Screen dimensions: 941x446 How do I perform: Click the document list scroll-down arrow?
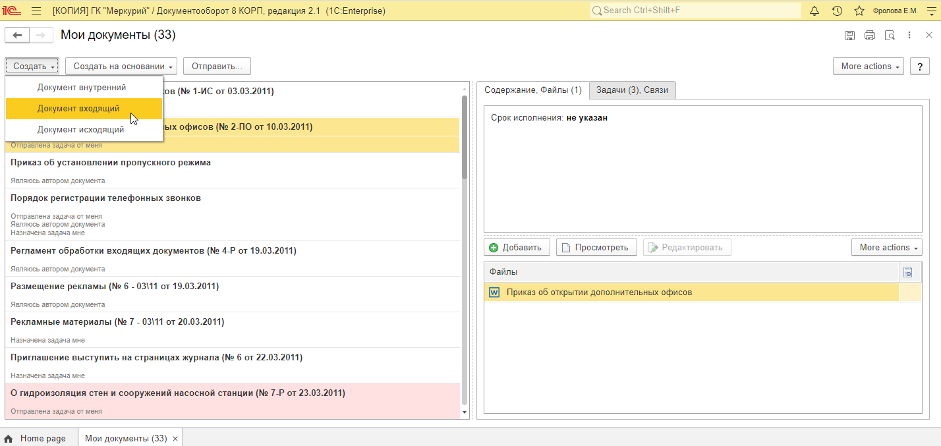(x=464, y=412)
